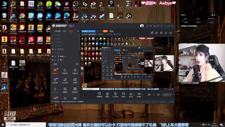Add a new scene with plus
The width and height of the screenshot is (225, 127).
pyautogui.click(x=78, y=31)
